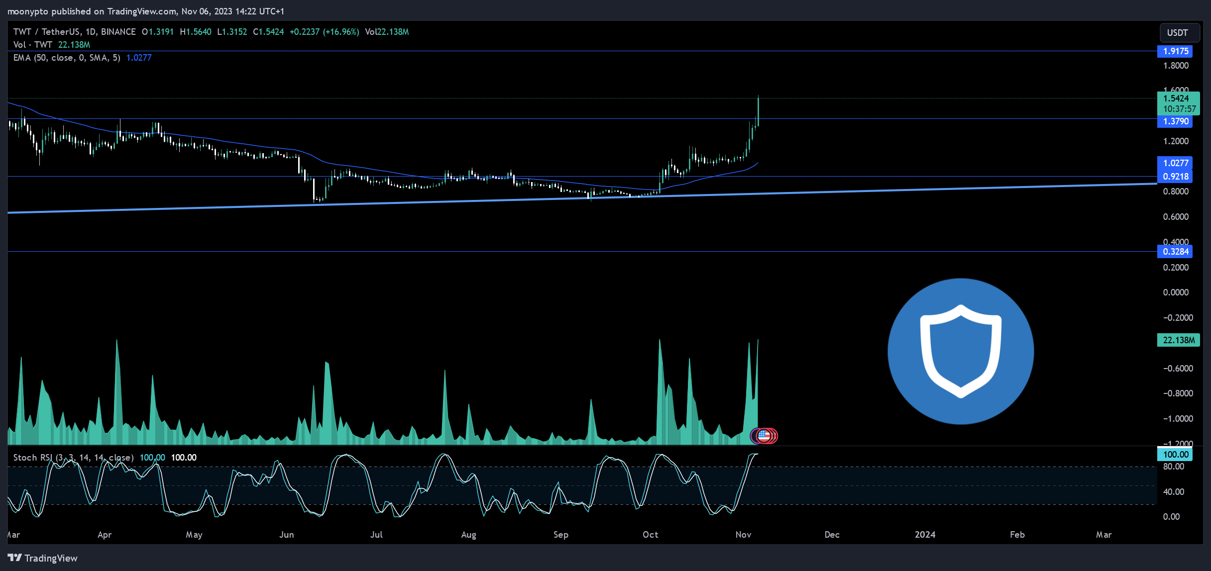This screenshot has height=571, width=1211.
Task: Select the TWT / TetherUS symbol title
Action: point(74,32)
